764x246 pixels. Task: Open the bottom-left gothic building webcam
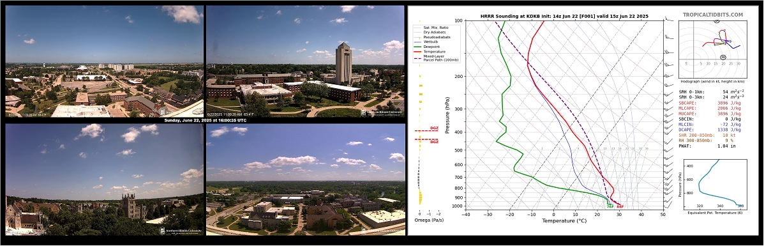[x=104, y=180]
